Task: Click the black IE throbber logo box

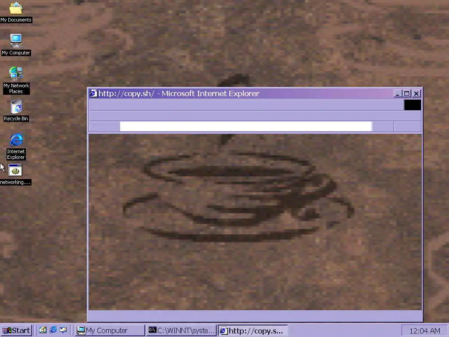Action: [x=412, y=105]
